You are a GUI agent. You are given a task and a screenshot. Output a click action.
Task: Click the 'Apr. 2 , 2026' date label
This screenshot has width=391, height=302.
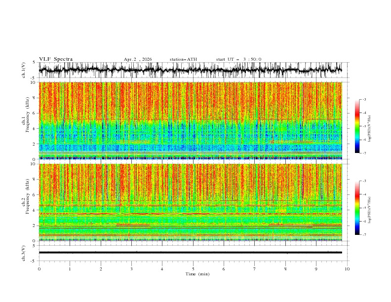(138, 59)
